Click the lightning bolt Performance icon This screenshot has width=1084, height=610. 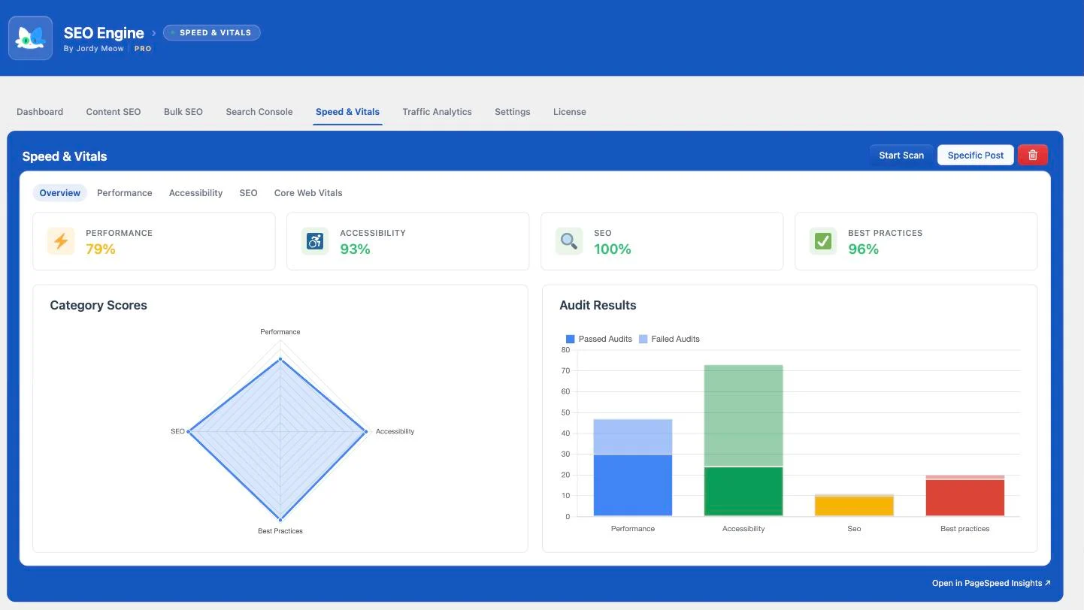[x=61, y=241]
